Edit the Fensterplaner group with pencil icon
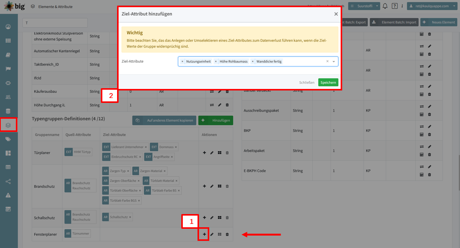Viewport: 460px width, 248px height. (x=212, y=234)
